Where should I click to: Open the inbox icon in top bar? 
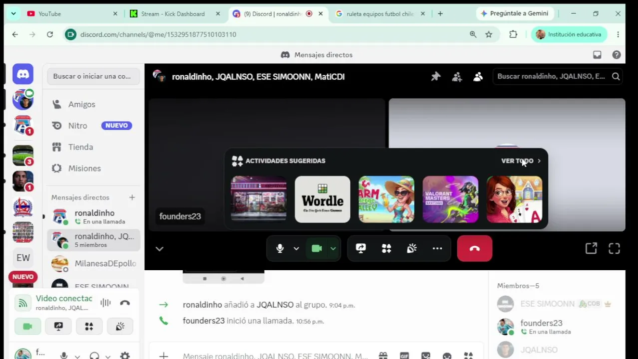click(597, 55)
